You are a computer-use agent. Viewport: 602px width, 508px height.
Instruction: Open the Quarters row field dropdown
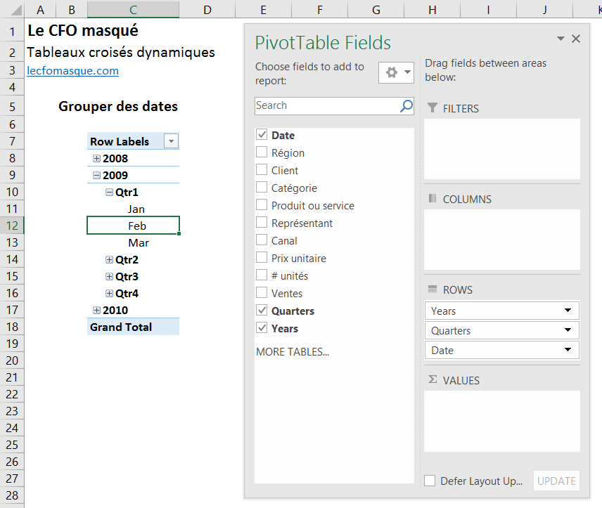(x=568, y=330)
